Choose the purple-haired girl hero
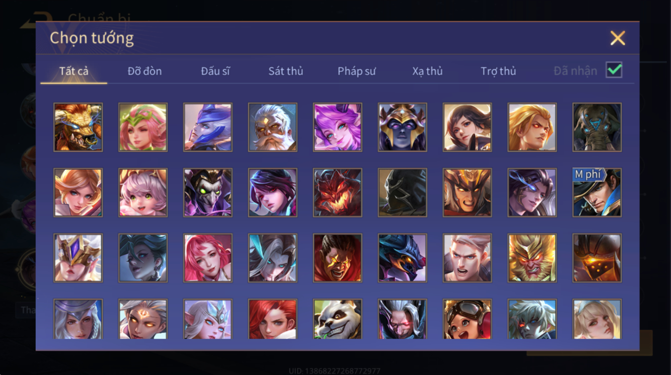Viewport: 671px width, 375px height. [337, 127]
